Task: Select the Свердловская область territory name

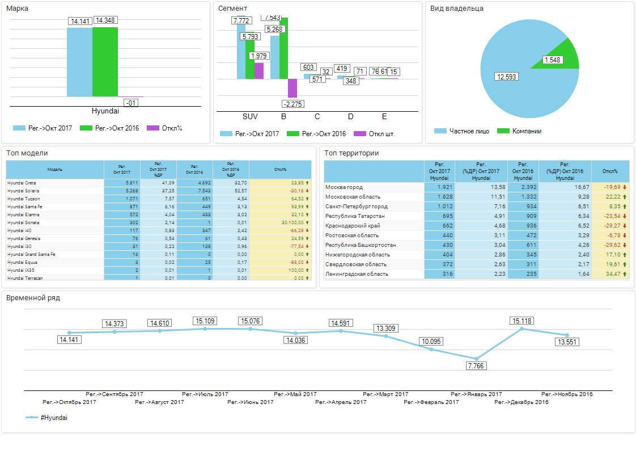Action: [x=356, y=264]
